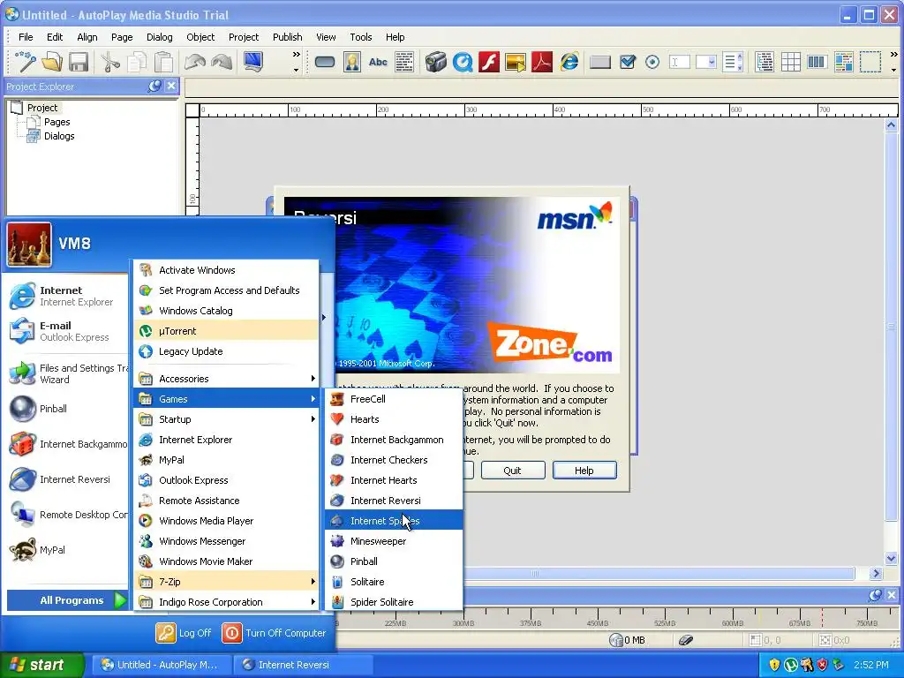Click the Log Off button
This screenshot has width=904, height=678.
[184, 632]
